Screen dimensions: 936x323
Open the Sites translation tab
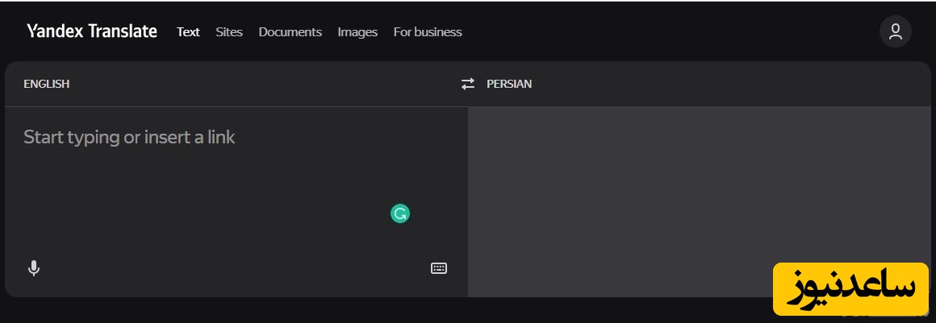tap(229, 32)
